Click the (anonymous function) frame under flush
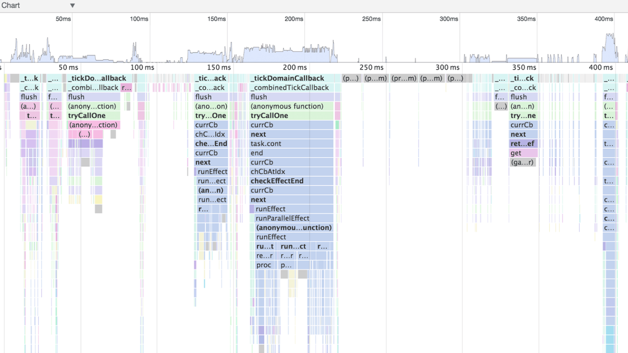This screenshot has width=628, height=353. coord(286,106)
